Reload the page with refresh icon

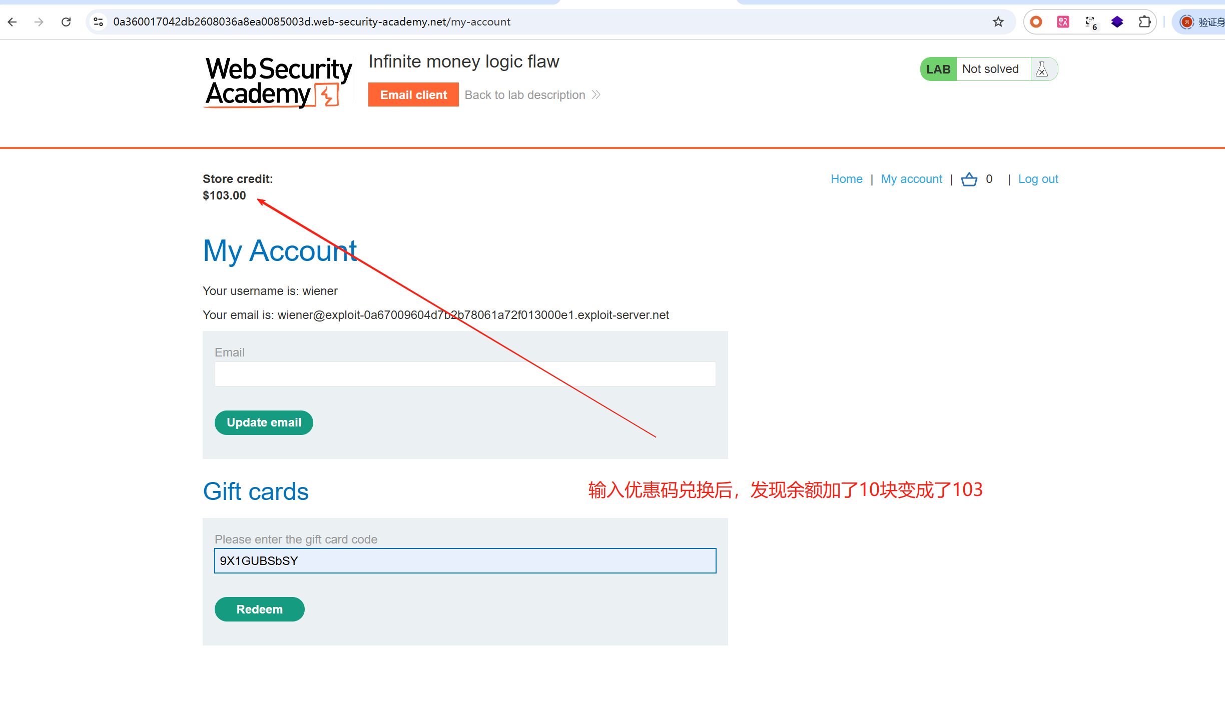[66, 22]
